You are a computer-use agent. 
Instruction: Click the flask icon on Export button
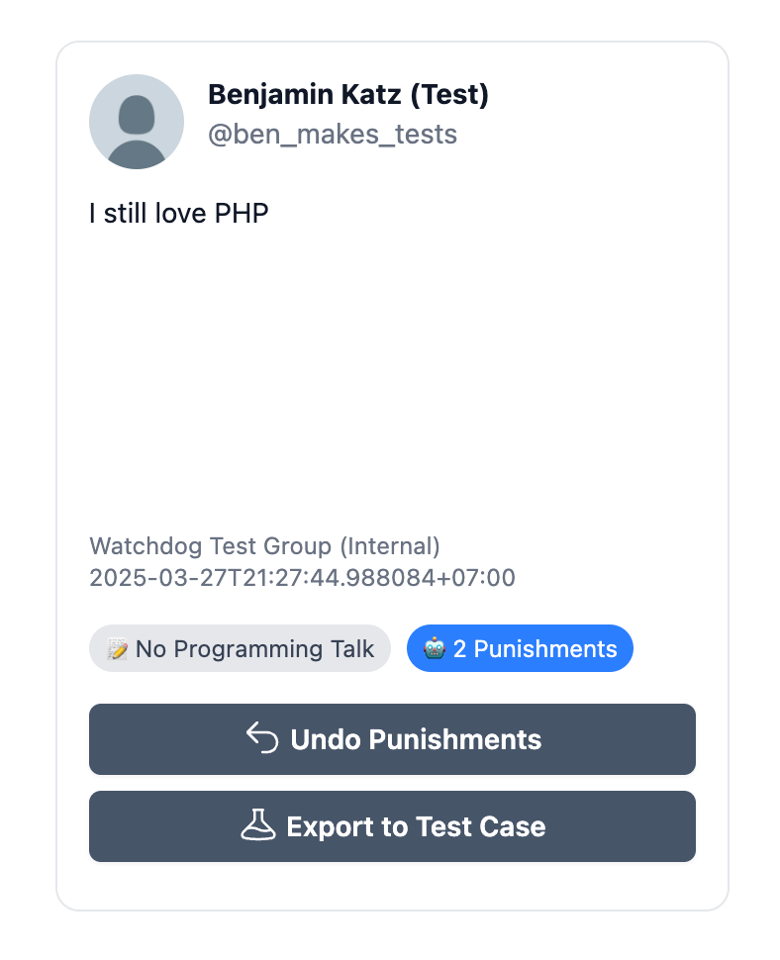tap(258, 825)
